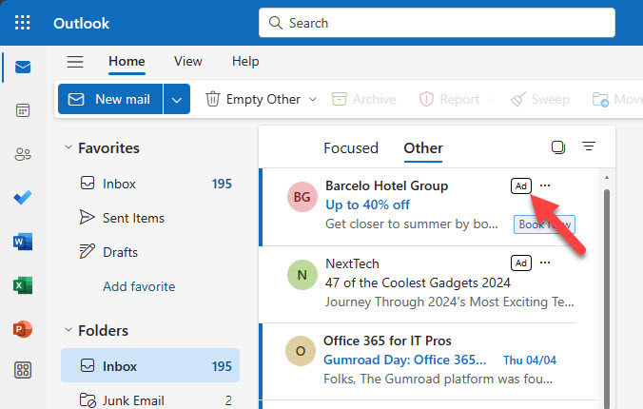Open the Help tab
The image size is (643, 409).
click(x=245, y=62)
